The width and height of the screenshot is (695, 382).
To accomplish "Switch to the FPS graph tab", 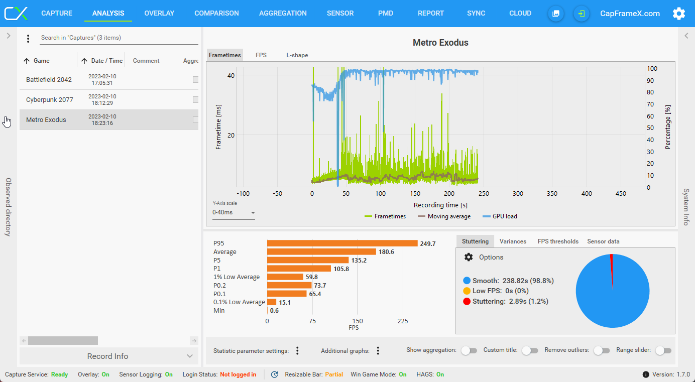I will [x=261, y=55].
